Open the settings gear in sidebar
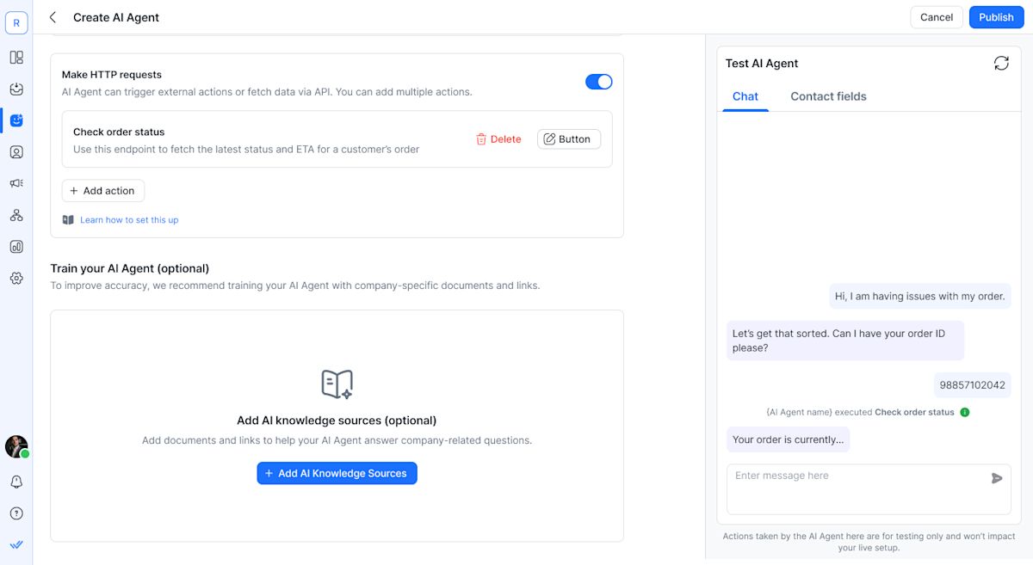 pos(16,279)
